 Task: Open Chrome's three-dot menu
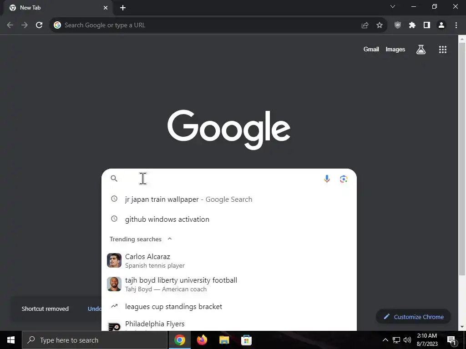pyautogui.click(x=456, y=25)
